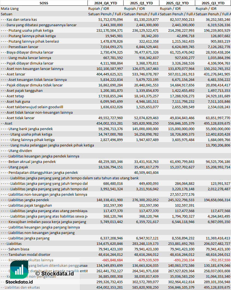Viewport: 231px width, 290px height.
Task: Select Pajak dibayar dimuka lancar label
Action: point(30,63)
